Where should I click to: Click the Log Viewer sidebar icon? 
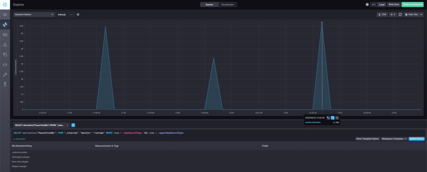5,54
